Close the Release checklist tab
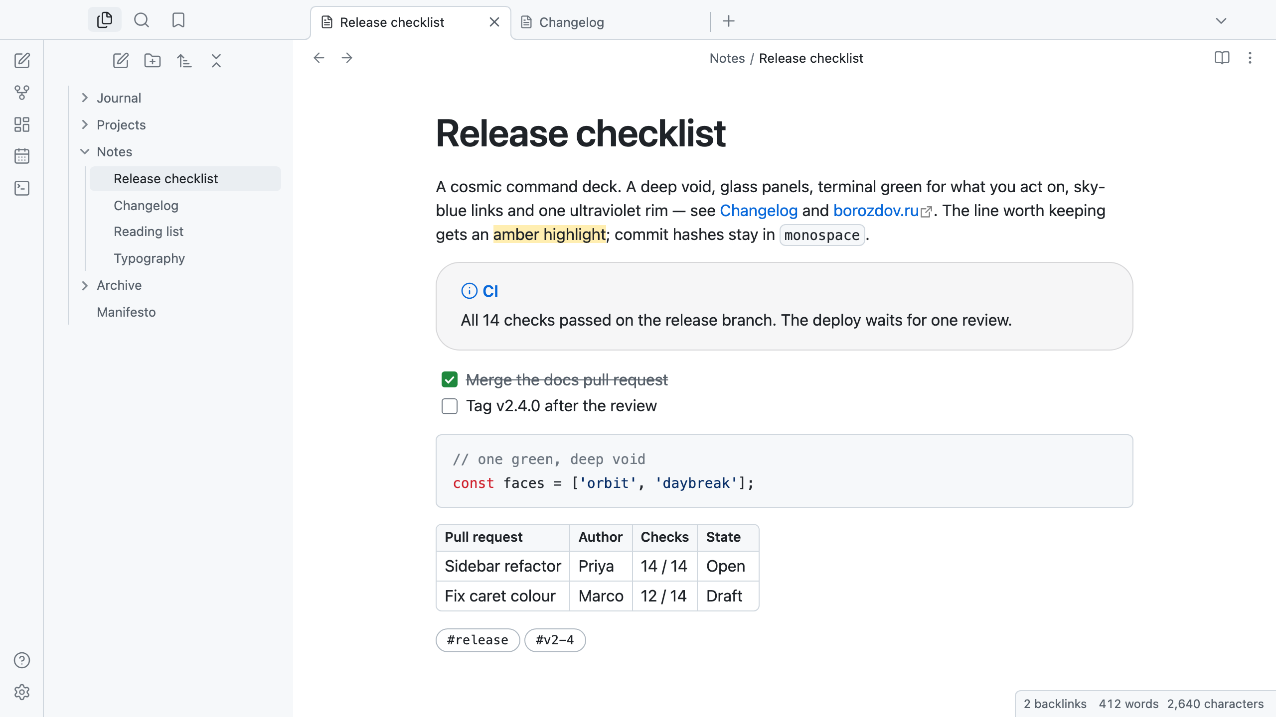Image resolution: width=1276 pixels, height=717 pixels. (494, 22)
